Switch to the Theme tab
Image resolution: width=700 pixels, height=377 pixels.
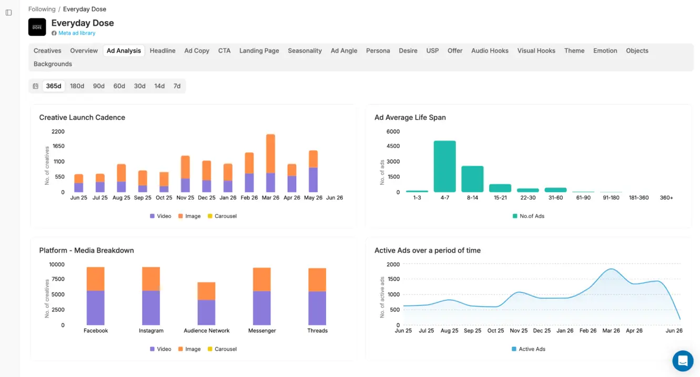(574, 51)
